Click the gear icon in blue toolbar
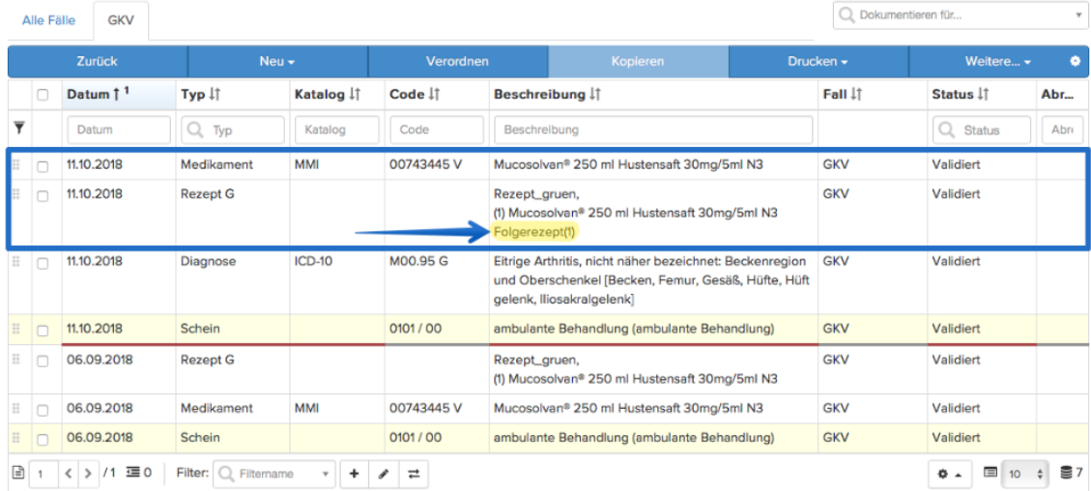 tap(1075, 61)
